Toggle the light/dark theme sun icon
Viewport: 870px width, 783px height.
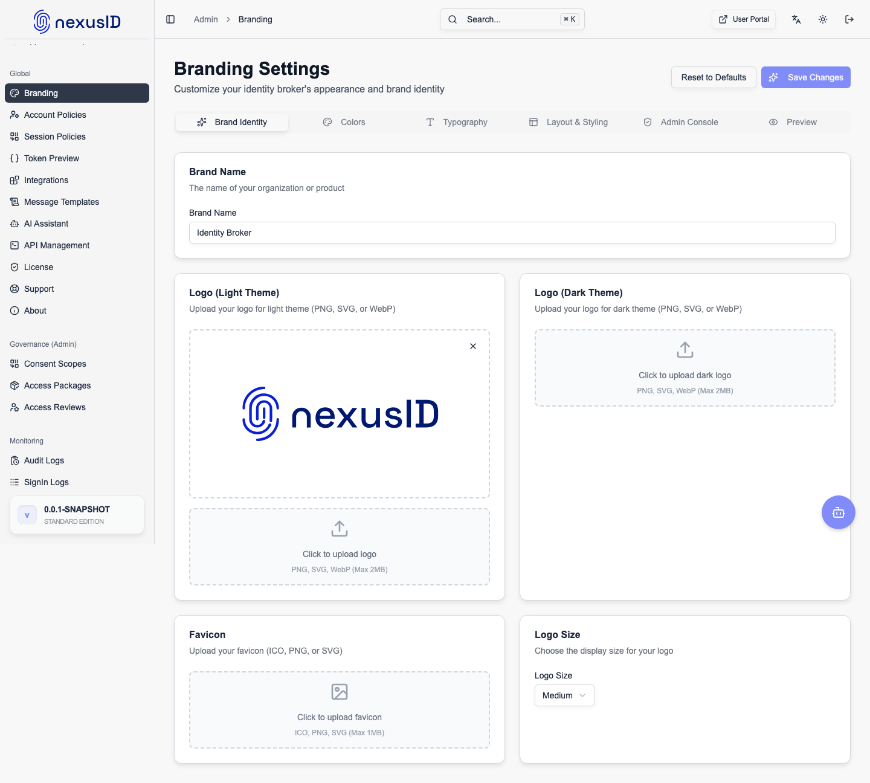click(x=823, y=19)
